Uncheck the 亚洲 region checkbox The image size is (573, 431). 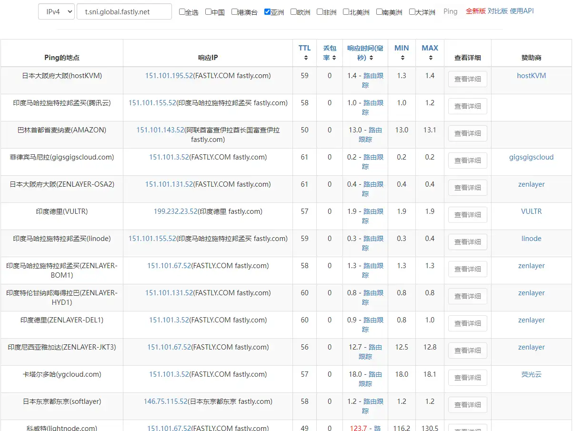coord(267,12)
